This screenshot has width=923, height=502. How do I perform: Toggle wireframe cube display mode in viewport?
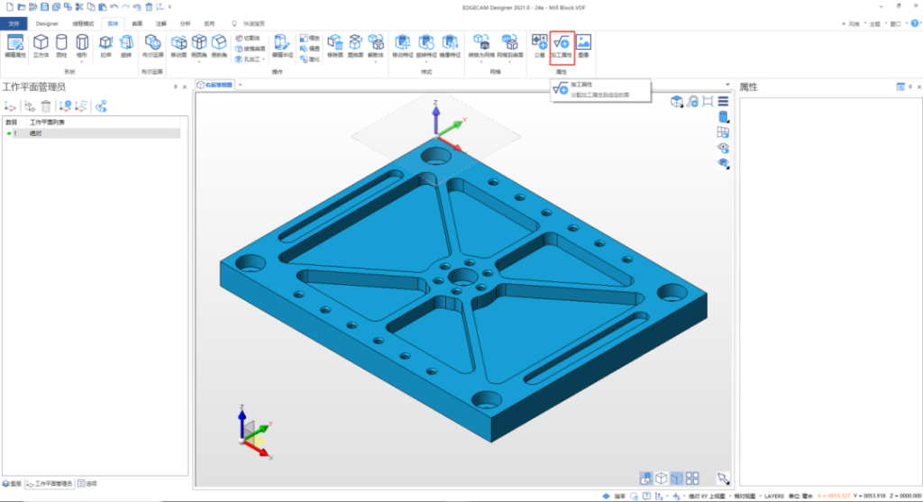(x=661, y=479)
